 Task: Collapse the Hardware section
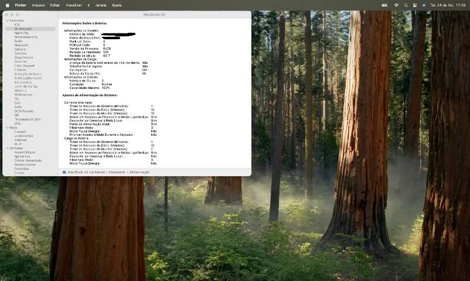click(x=8, y=20)
